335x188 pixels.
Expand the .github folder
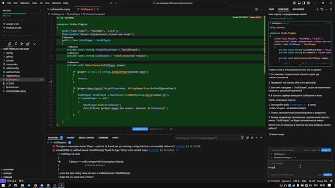pyautogui.click(x=9, y=57)
